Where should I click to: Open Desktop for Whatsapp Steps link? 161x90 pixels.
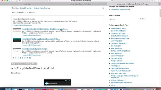coord(120,51)
